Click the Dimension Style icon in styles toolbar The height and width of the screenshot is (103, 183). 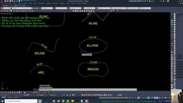point(54,8)
